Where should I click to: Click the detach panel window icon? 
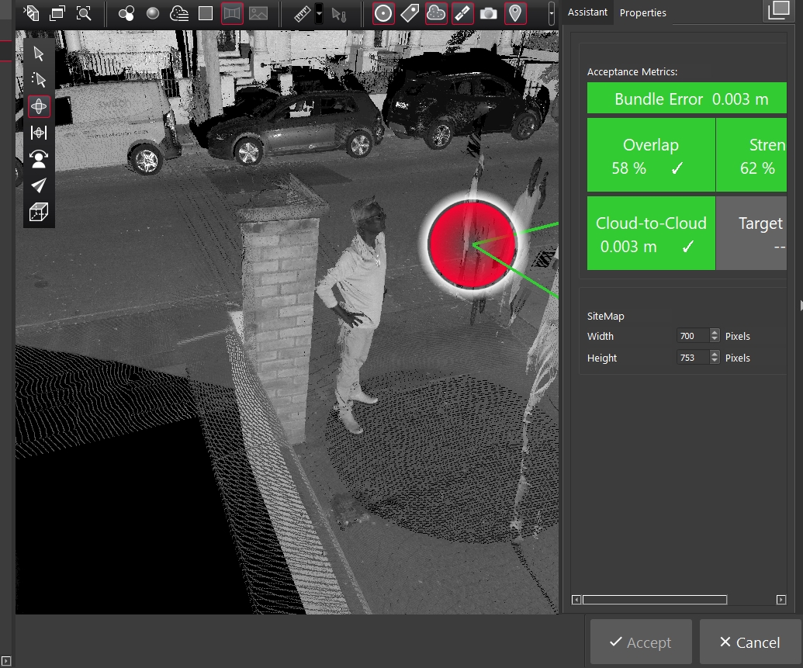click(779, 10)
